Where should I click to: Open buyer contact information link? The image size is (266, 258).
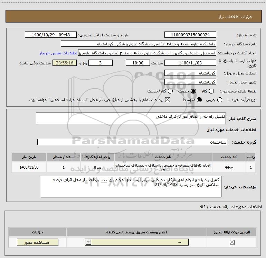(x=58, y=53)
